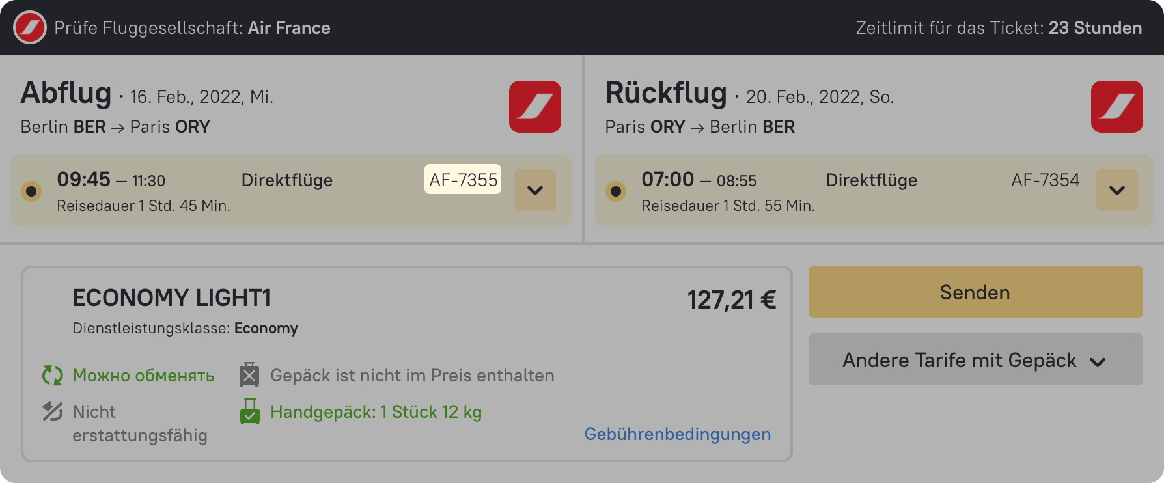Click the crossed-out luggage icon
The image size is (1164, 483).
(x=249, y=376)
